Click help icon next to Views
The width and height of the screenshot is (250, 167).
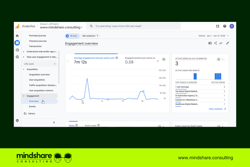77,125
